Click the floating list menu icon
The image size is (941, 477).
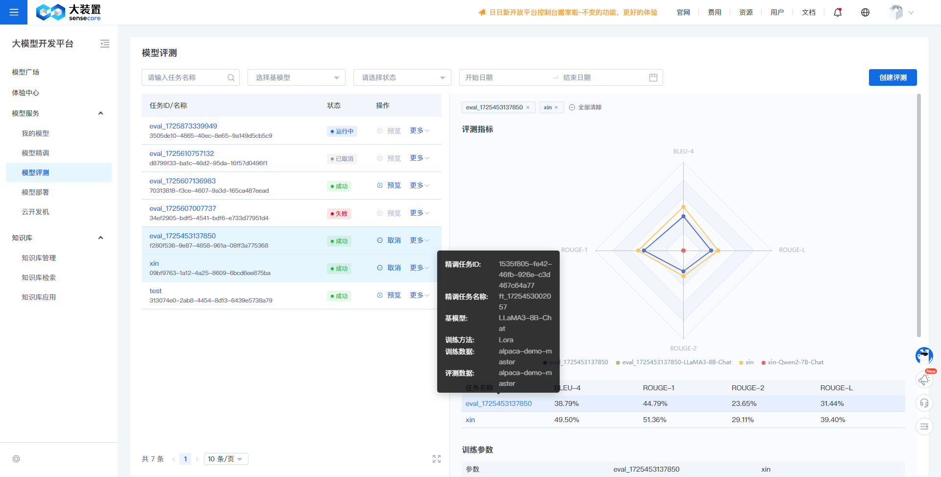tap(924, 427)
